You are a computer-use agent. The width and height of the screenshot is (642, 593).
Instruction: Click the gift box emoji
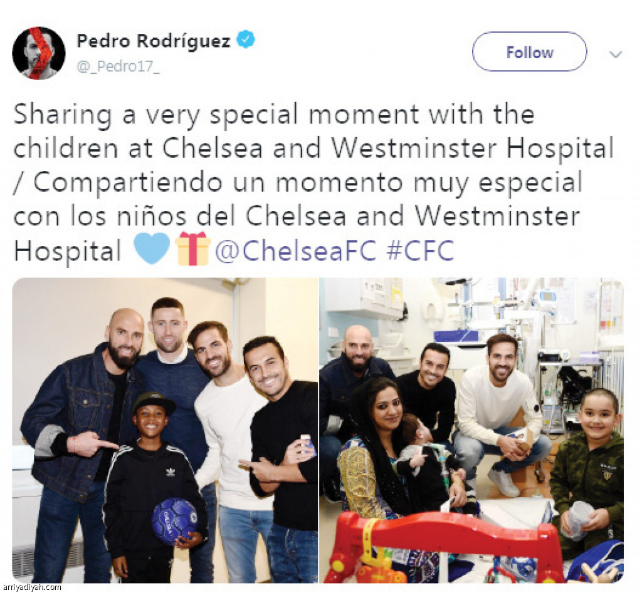tap(192, 248)
